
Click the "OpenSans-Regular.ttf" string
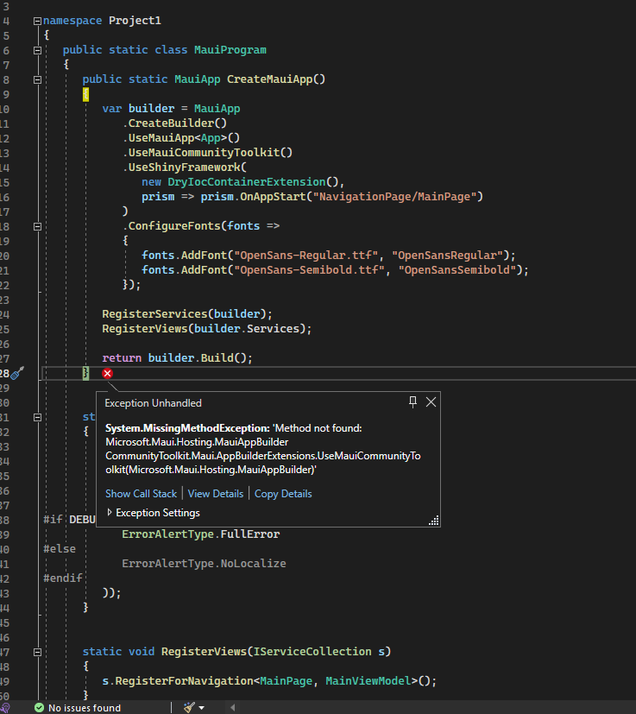tap(306, 255)
